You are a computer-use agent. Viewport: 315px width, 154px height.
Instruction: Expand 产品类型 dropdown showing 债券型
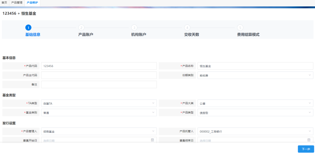(x=255, y=113)
